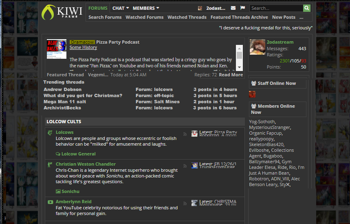Open reallypoopy in members online list
This screenshot has width=350, height=224.
[x=261, y=139]
